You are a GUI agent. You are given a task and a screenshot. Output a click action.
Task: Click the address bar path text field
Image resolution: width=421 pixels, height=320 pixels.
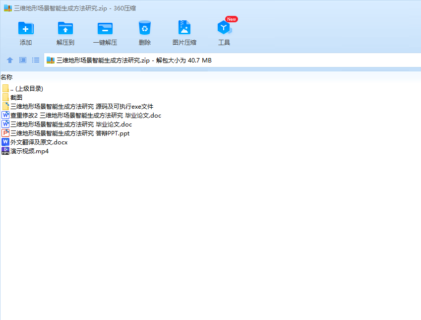[x=233, y=60]
